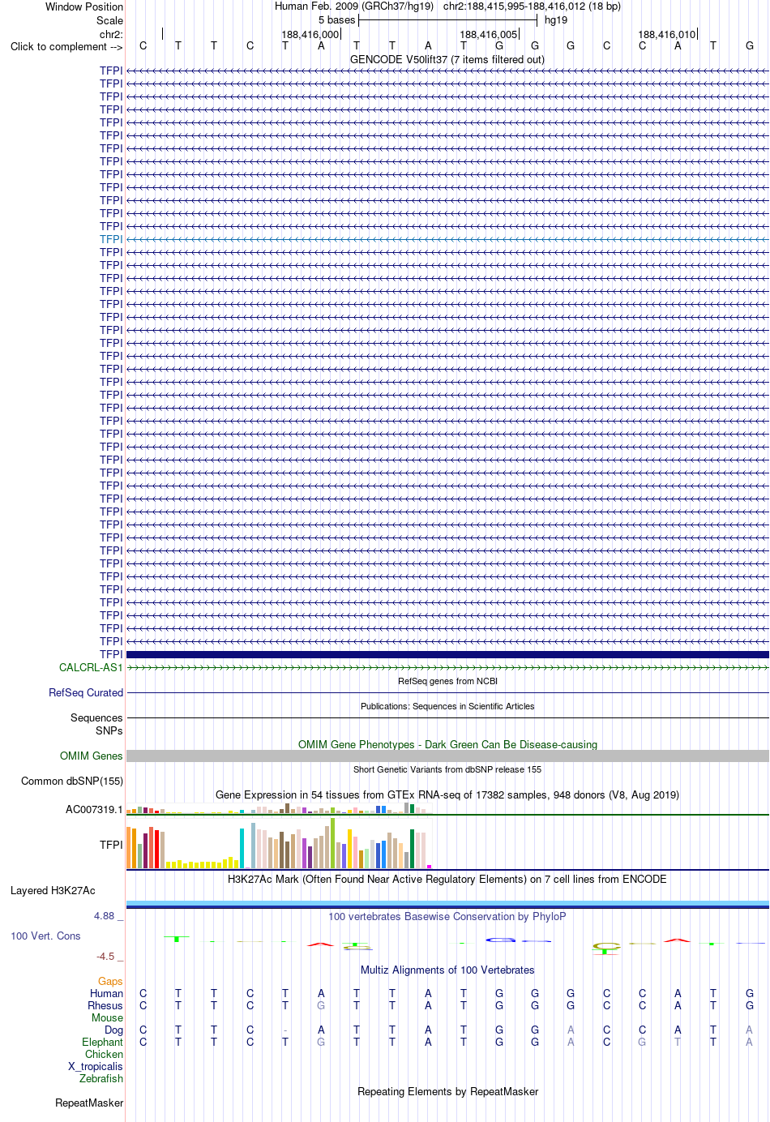Click the Layered H3K27Ac track label

tap(53, 890)
